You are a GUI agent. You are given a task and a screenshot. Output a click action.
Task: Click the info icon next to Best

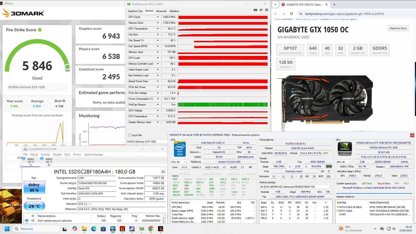point(64,101)
